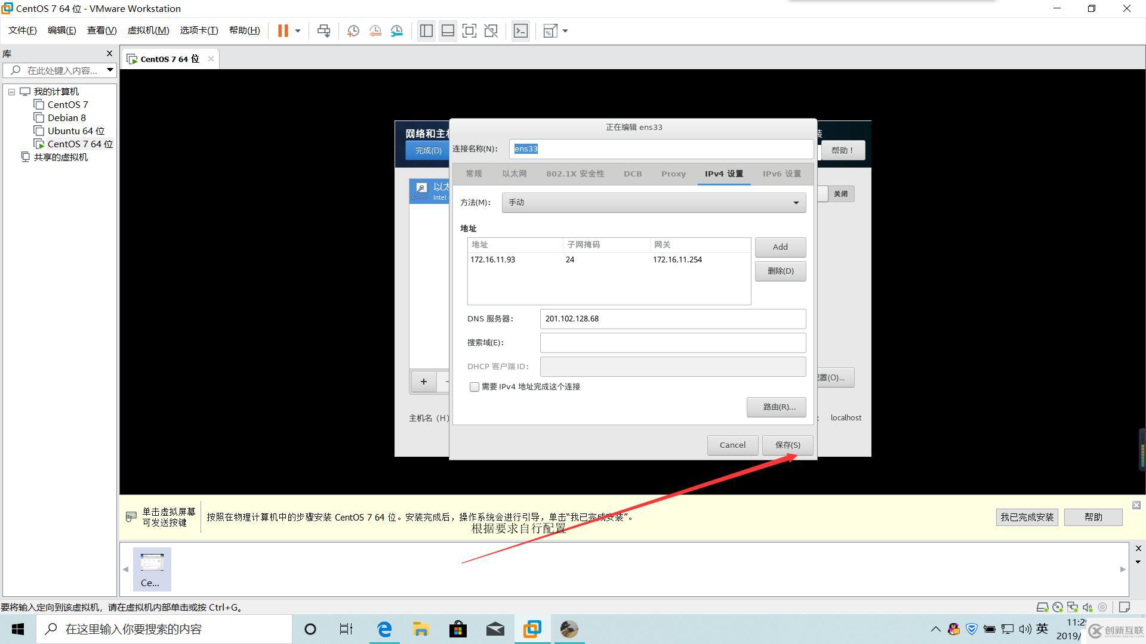Click the DNS 服务器 input field
Image resolution: width=1146 pixels, height=644 pixels.
pyautogui.click(x=673, y=318)
